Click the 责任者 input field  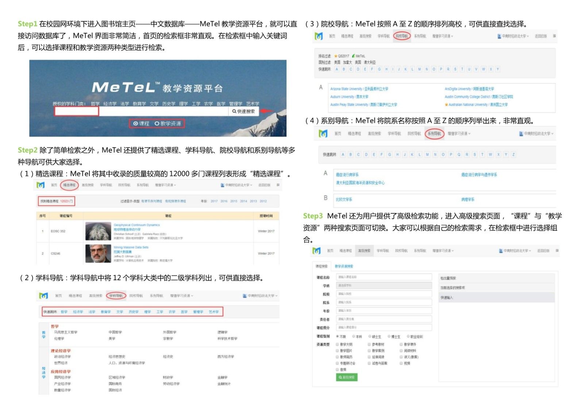click(384, 319)
